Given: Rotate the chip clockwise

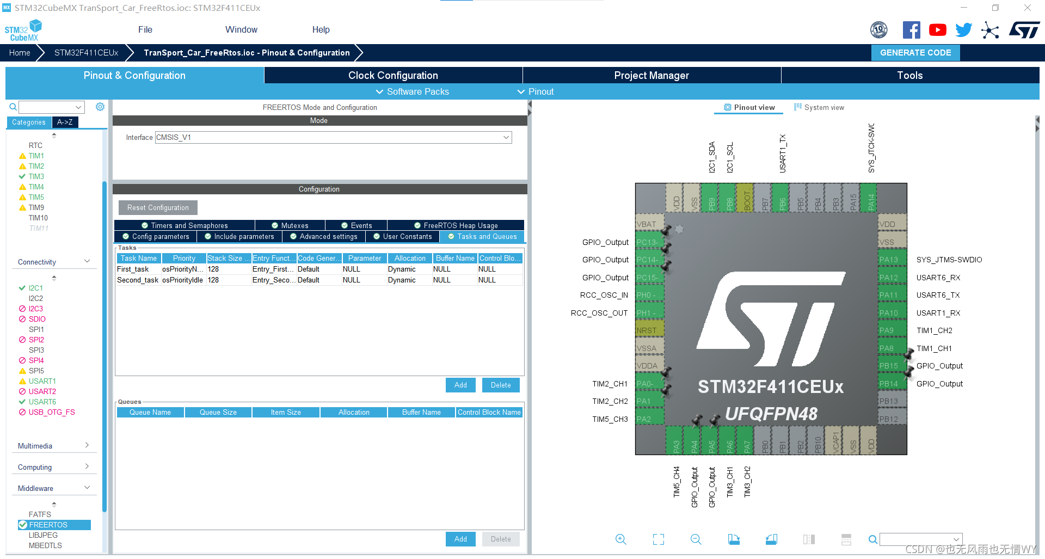Looking at the screenshot, I should 734,539.
